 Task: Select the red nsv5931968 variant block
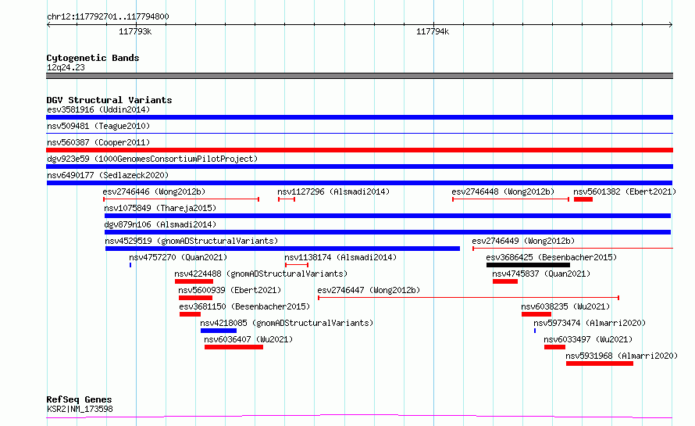point(599,363)
